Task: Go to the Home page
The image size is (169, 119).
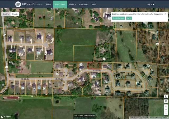Action: click(49, 4)
